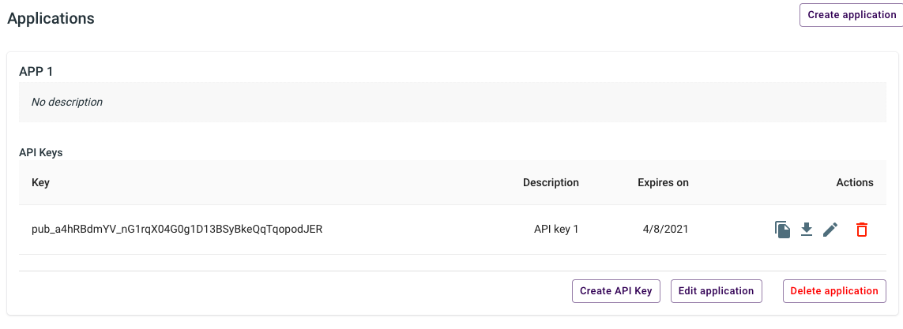
Task: Click the "No description" text
Action: coord(67,102)
